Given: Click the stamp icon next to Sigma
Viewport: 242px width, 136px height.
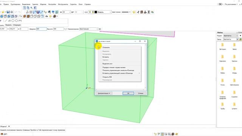Looking at the screenshot, I should click(145, 12).
